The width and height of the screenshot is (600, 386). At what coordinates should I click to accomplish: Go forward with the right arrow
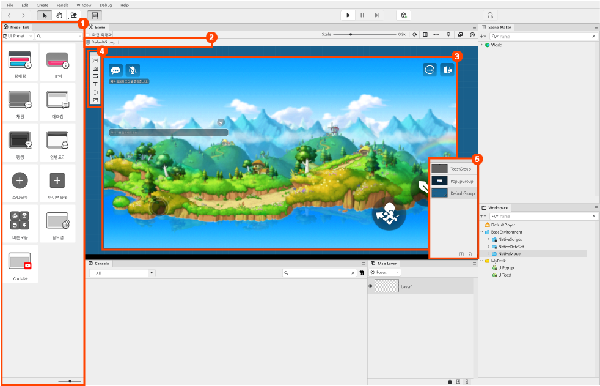coord(23,15)
